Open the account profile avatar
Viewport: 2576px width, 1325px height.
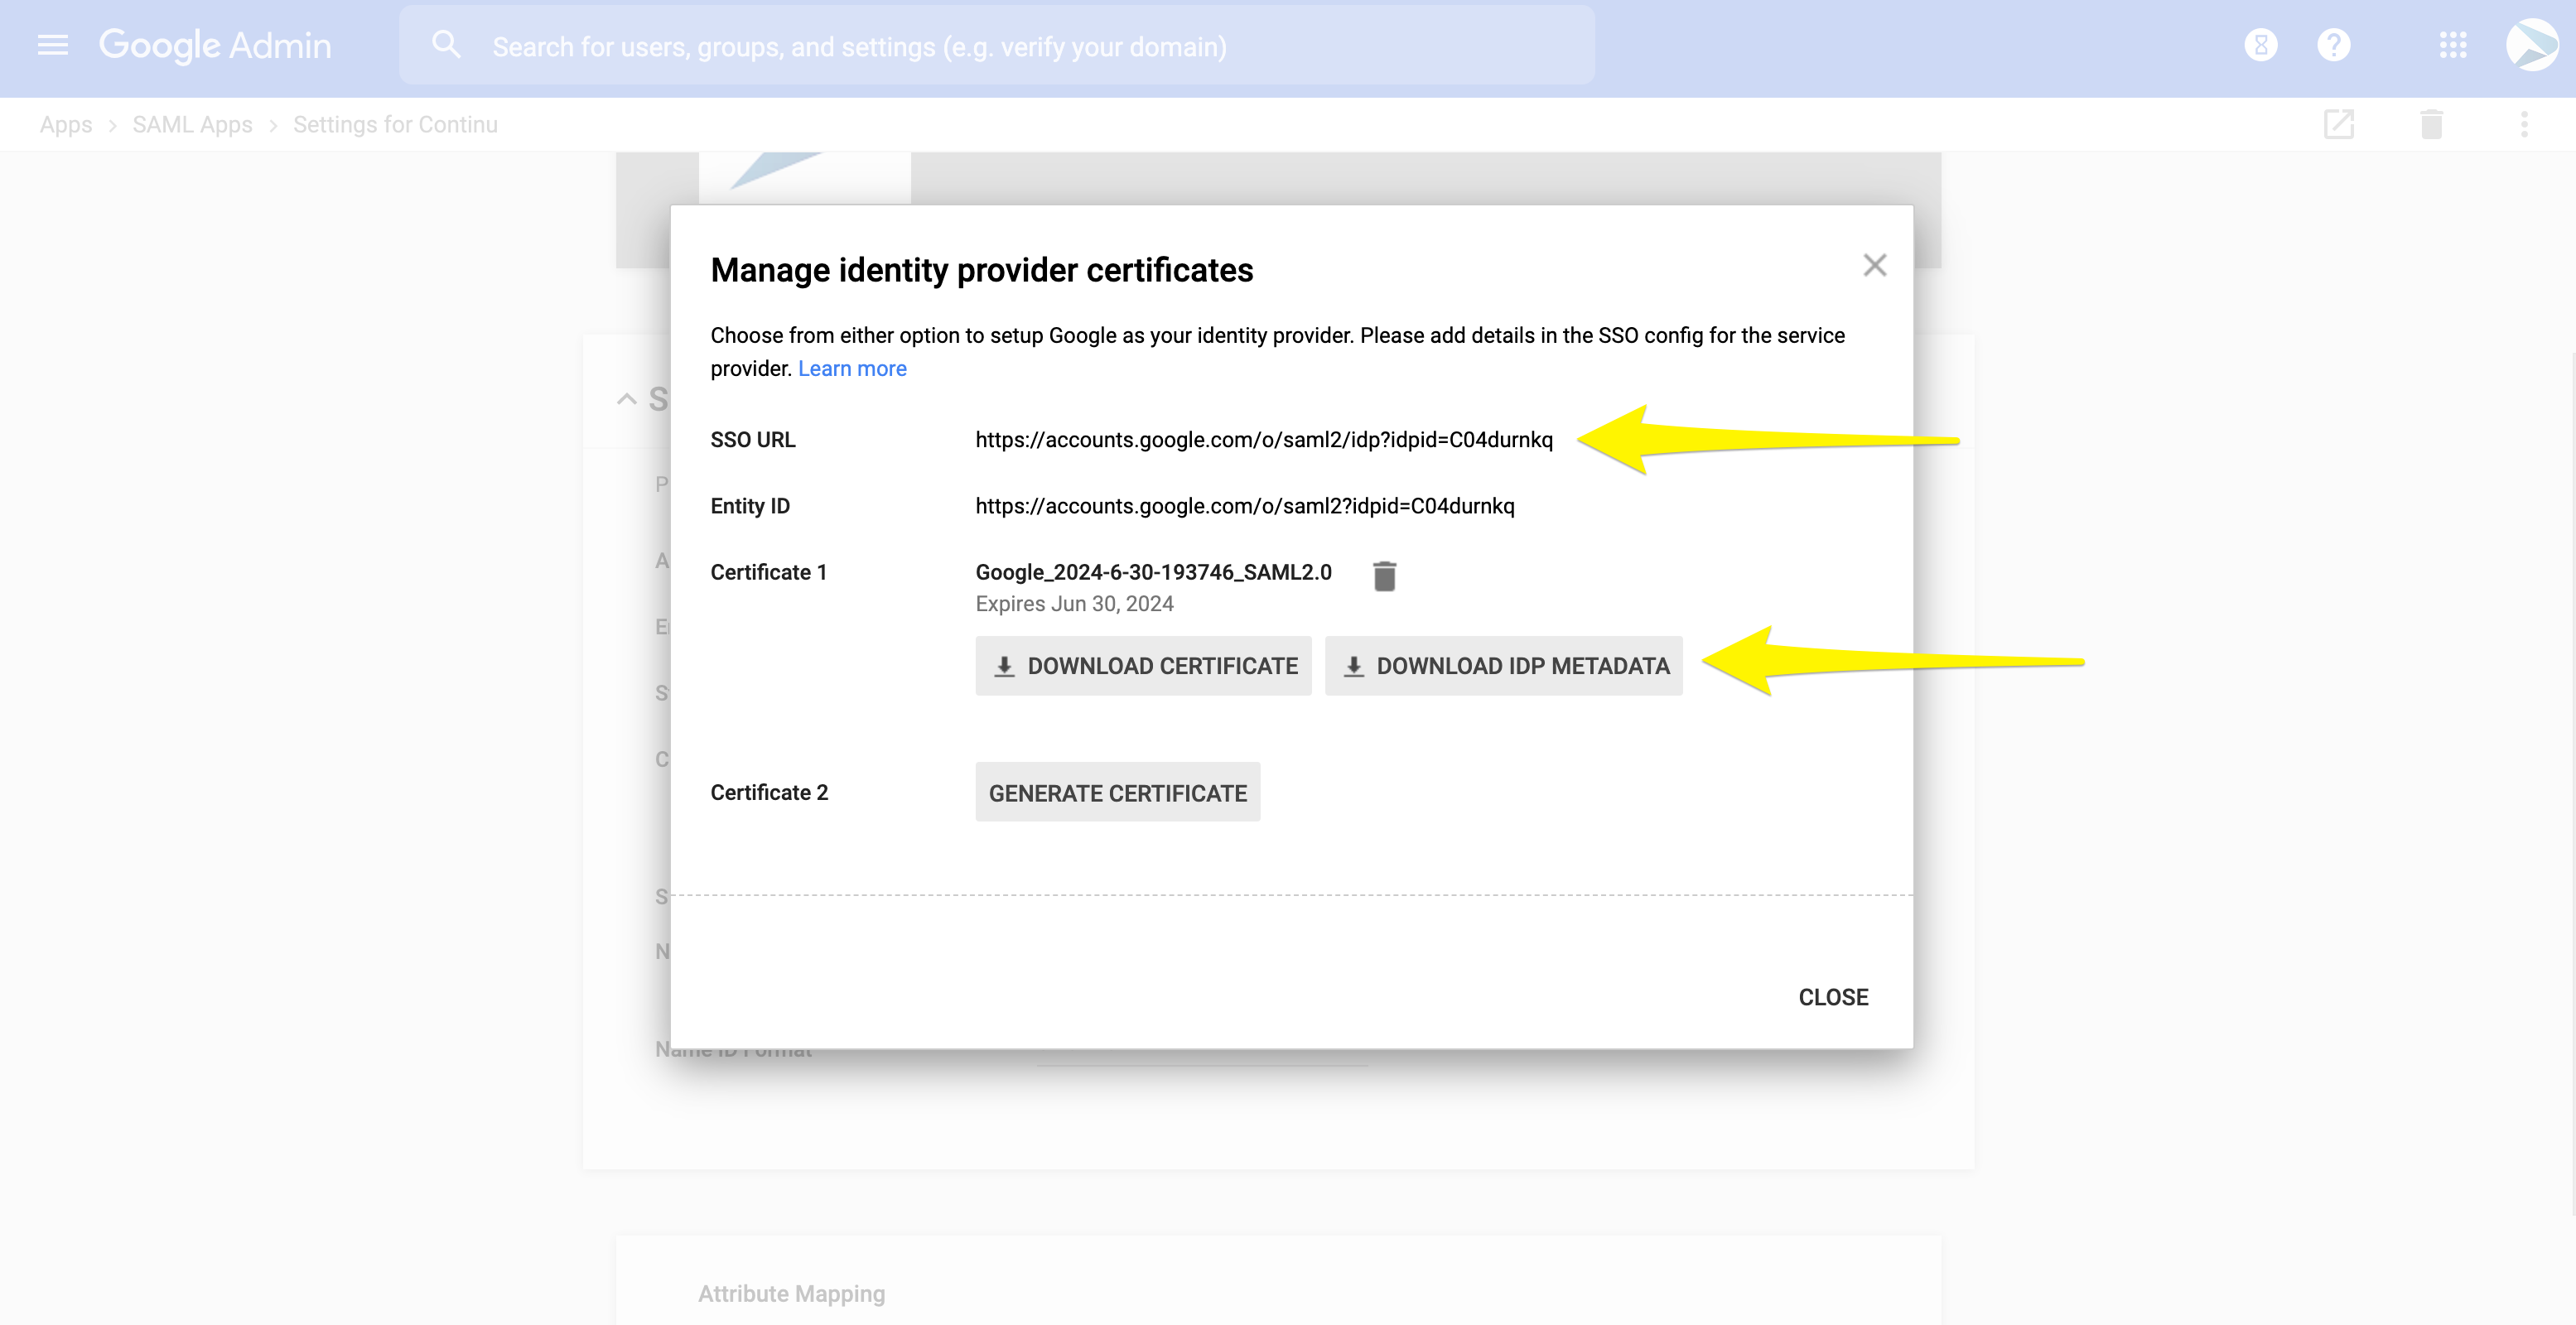point(2531,45)
